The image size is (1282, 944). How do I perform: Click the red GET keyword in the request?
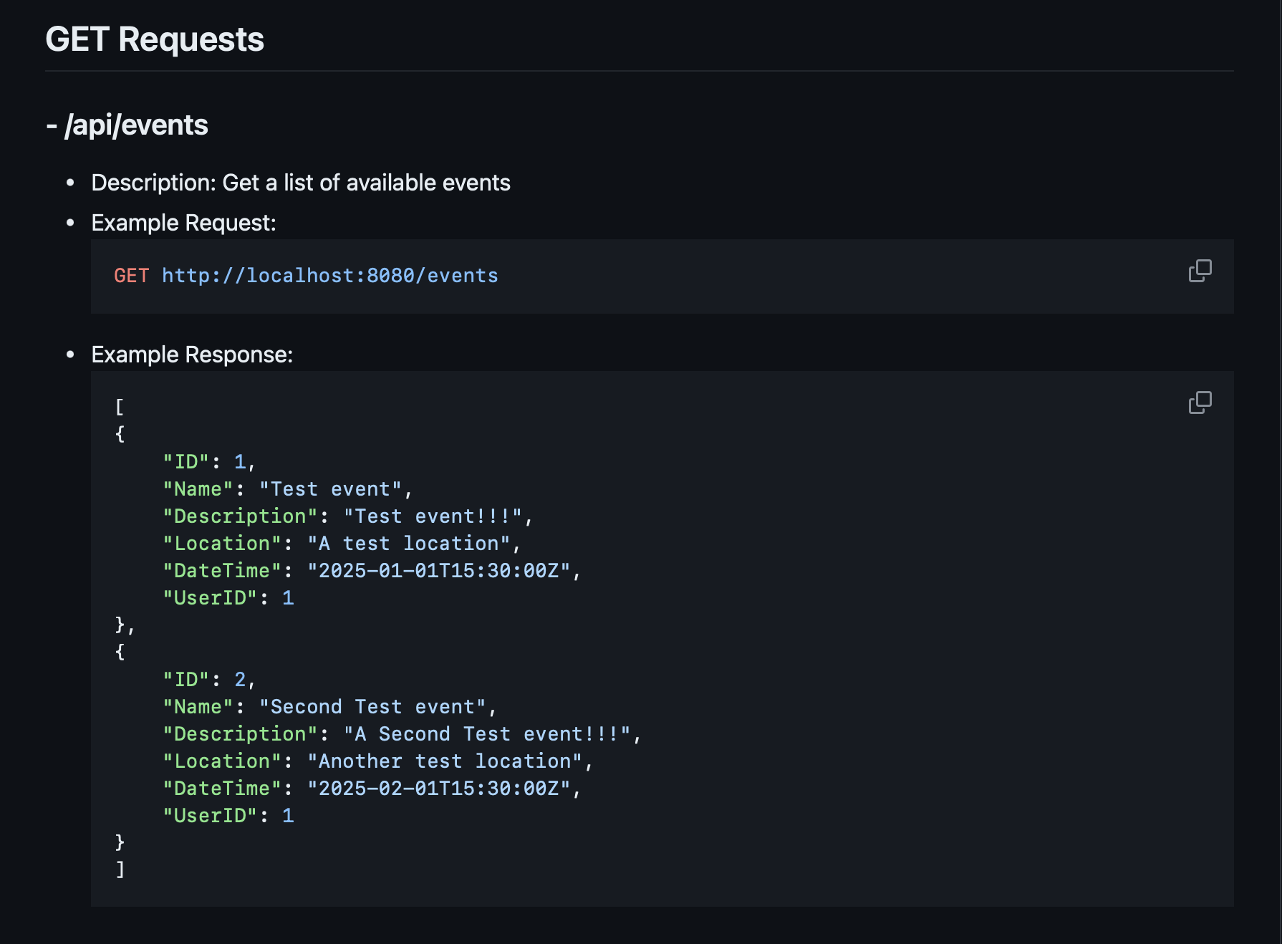131,276
